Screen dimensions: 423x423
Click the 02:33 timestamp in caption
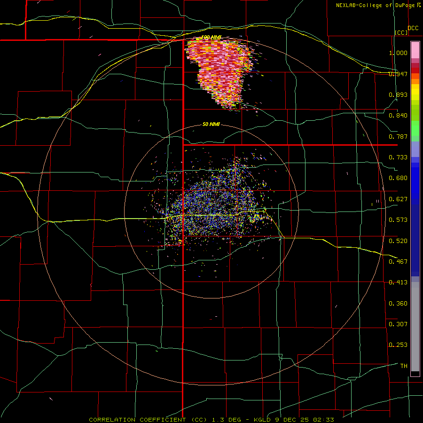(x=323, y=420)
